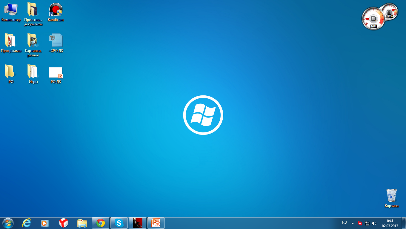Open the clock showing 0:41

tap(390, 223)
